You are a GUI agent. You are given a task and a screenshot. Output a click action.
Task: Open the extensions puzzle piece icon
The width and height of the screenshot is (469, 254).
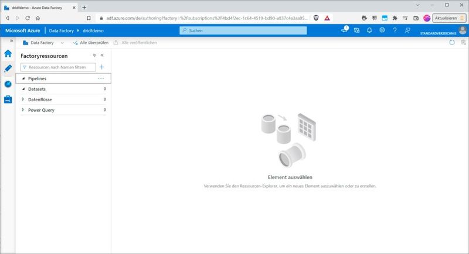coord(395,18)
